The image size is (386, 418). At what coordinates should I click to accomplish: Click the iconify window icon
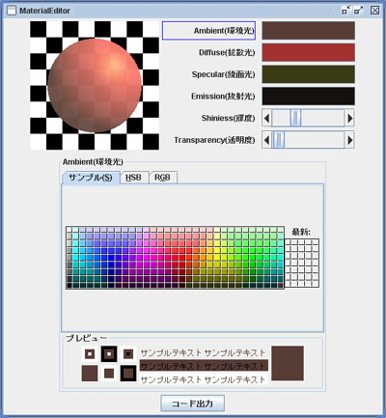coord(346,11)
